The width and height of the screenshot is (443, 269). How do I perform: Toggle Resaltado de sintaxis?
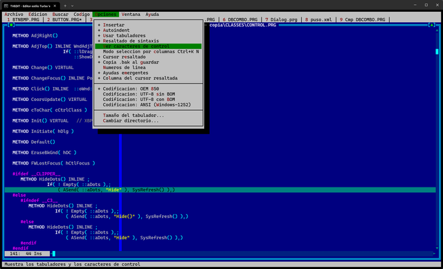(148, 41)
